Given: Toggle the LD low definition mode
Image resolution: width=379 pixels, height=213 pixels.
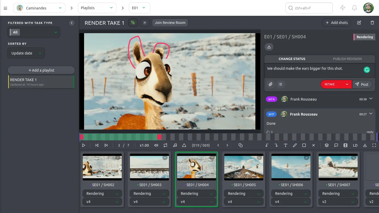Looking at the screenshot, I should (x=355, y=145).
